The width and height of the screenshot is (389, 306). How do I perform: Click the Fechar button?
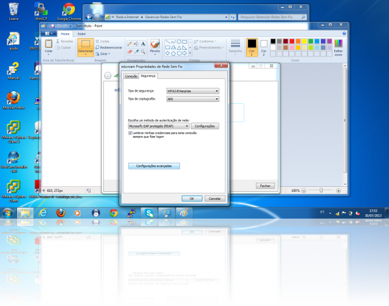(x=265, y=186)
